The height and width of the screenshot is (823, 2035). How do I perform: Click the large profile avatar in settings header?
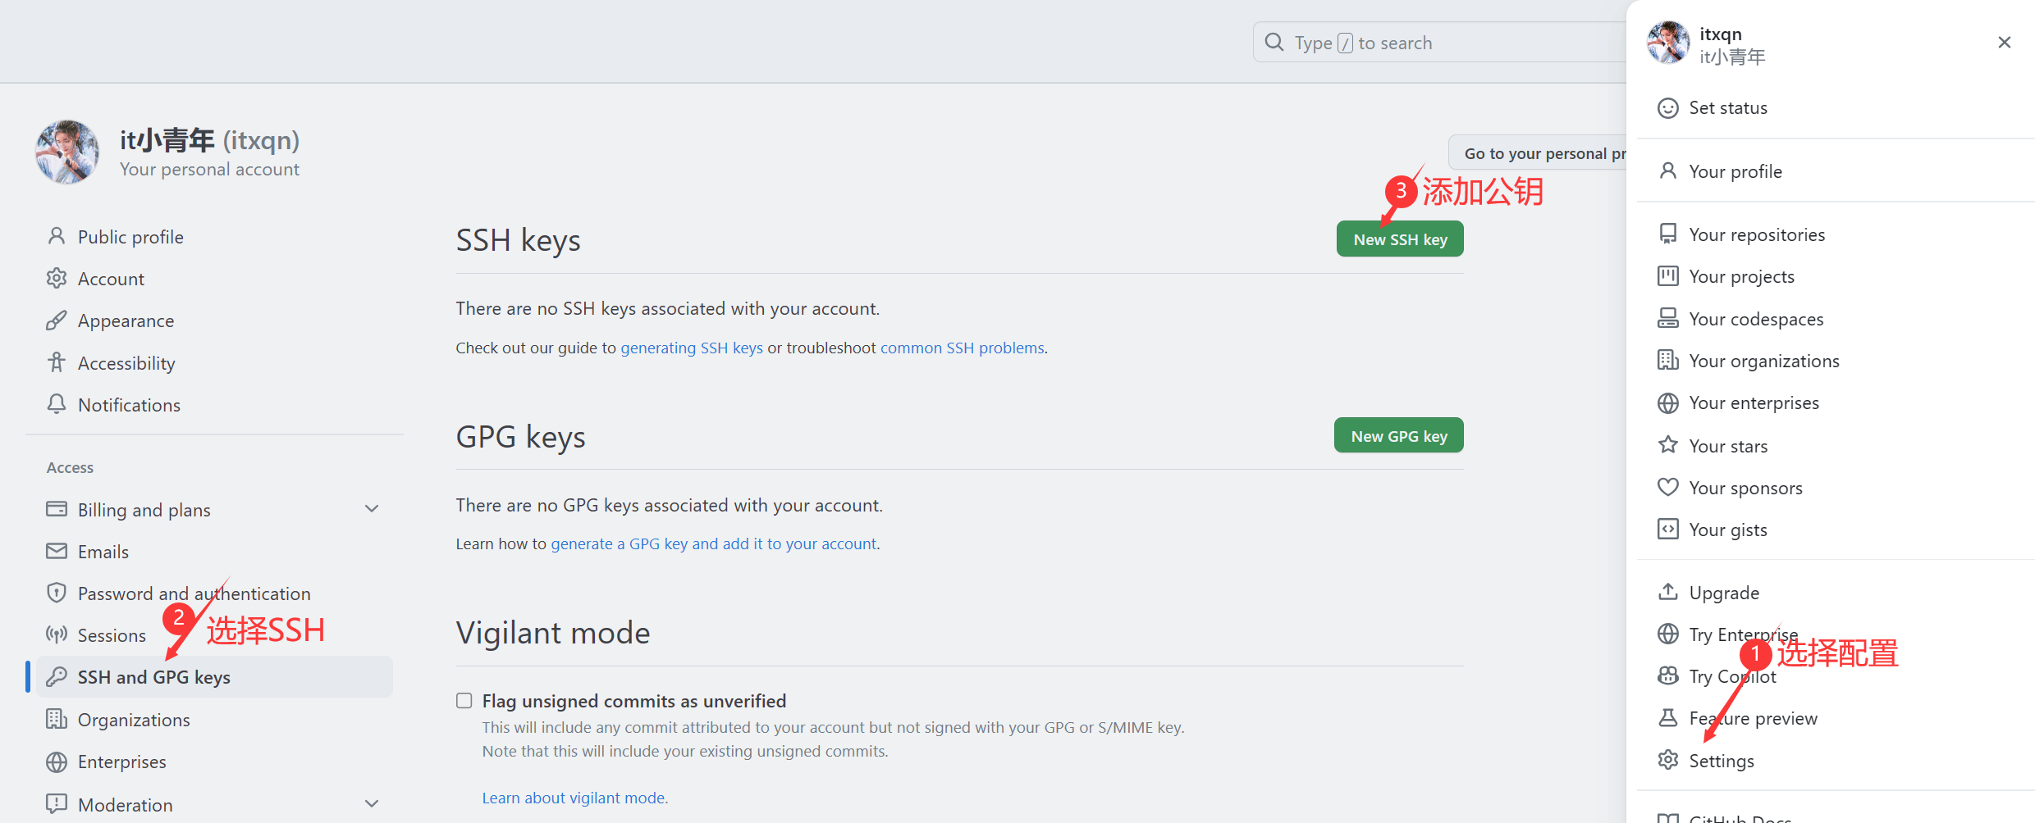[x=67, y=152]
